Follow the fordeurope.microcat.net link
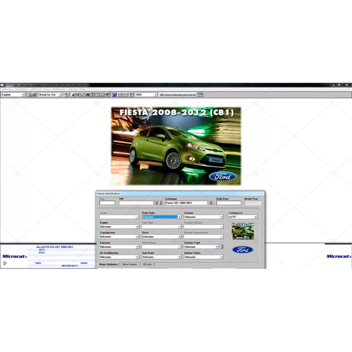The image size is (352, 352). pyautogui.click(x=177, y=95)
